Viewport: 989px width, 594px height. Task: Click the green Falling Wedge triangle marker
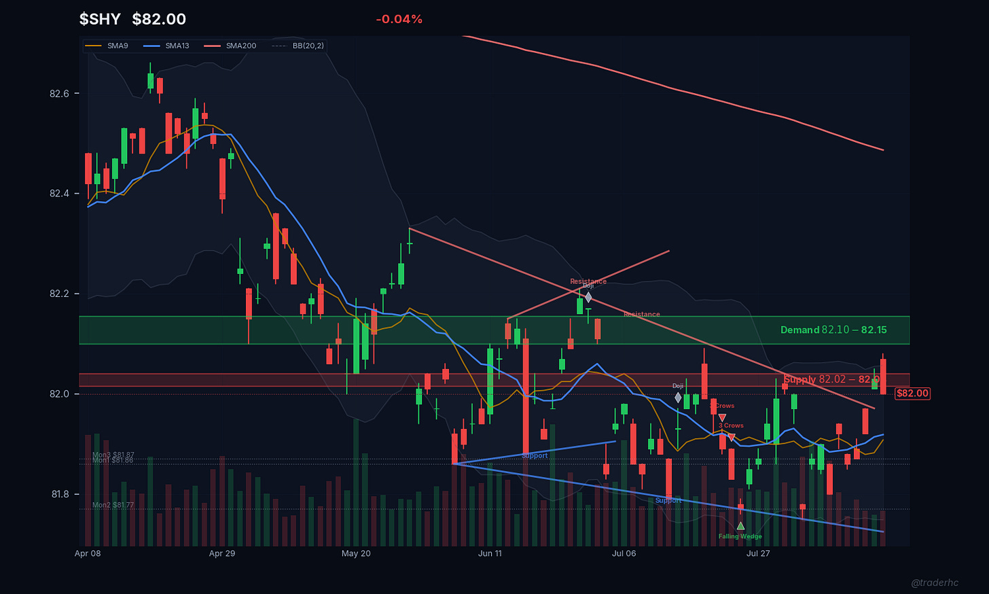[x=740, y=526]
